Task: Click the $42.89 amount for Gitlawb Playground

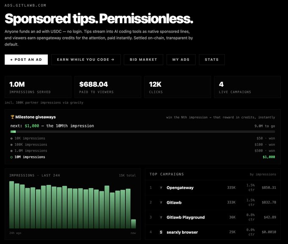Action: [x=270, y=217]
